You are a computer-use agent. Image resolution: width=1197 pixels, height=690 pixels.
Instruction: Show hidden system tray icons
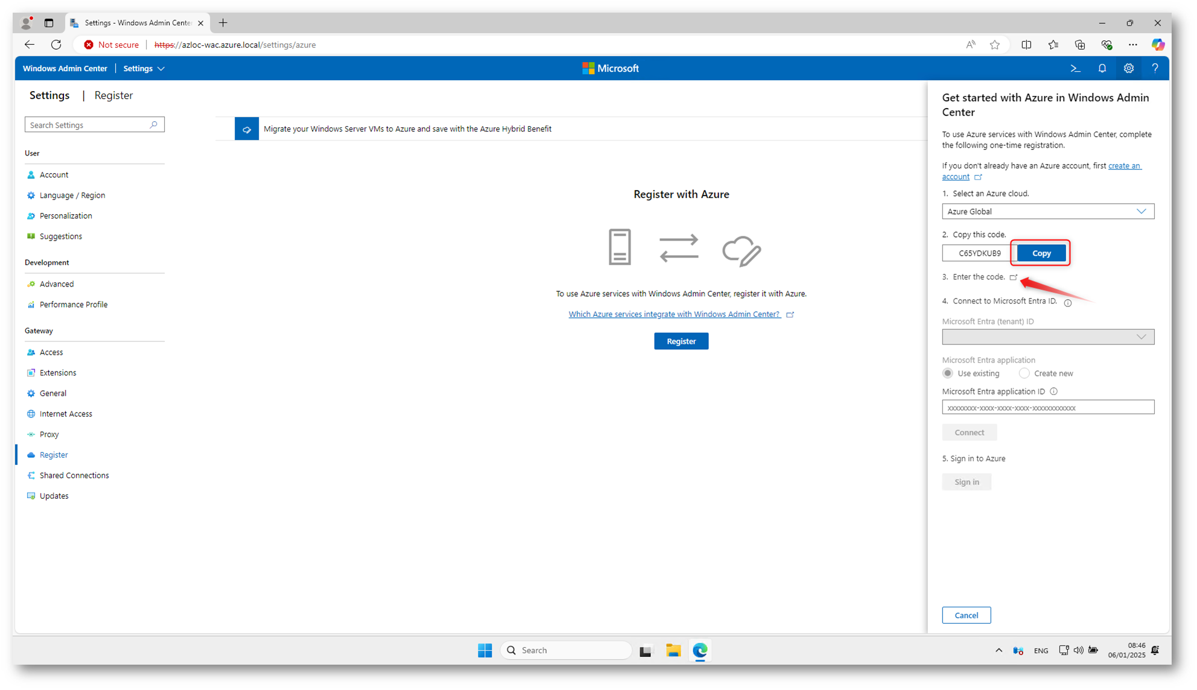coord(999,650)
